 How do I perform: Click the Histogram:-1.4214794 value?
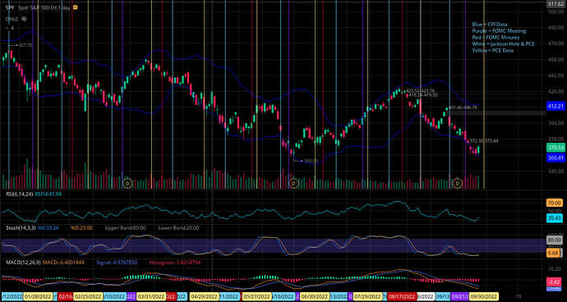tap(175, 262)
